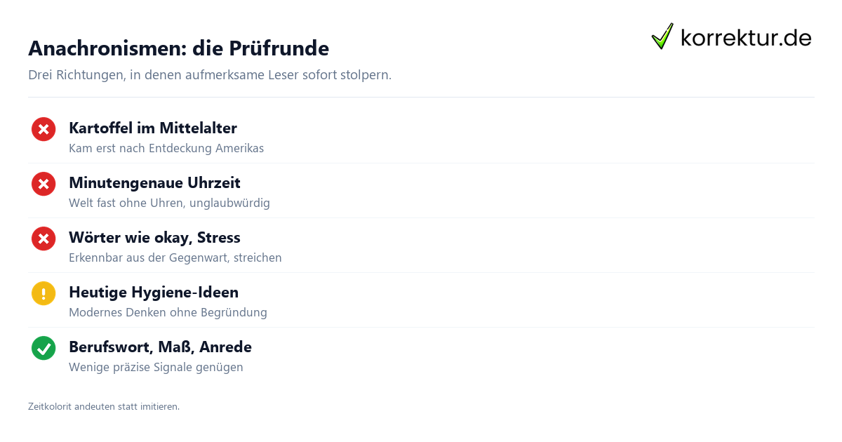Select the text Wenige präzise Signale genügen
The image size is (842, 442).
pos(156,367)
